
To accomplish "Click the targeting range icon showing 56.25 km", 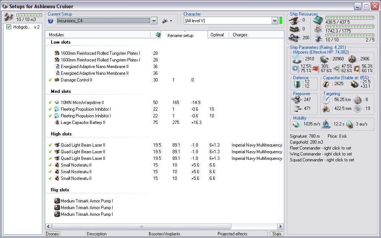I will pyautogui.click(x=326, y=100).
